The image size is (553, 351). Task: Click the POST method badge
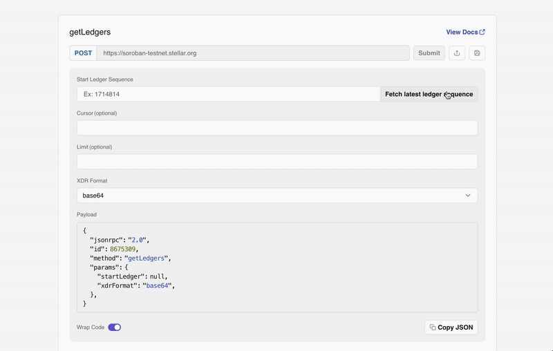83,53
